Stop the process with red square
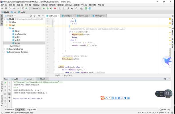This screenshot has height=114, width=175. pos(55,9)
